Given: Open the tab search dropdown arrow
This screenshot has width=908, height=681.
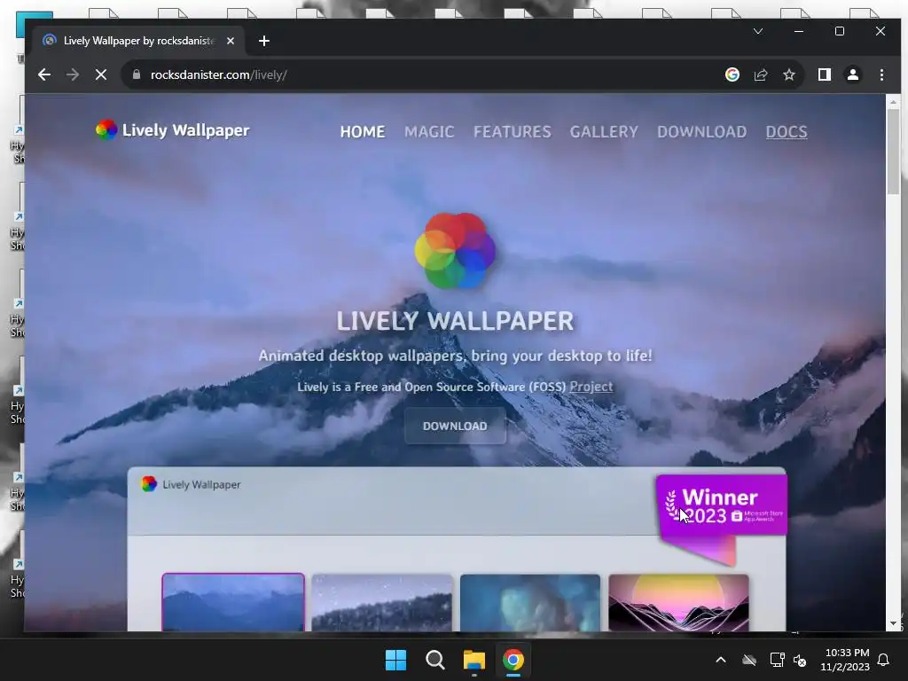Looking at the screenshot, I should point(758,31).
